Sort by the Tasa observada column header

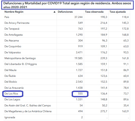coord(94,12)
